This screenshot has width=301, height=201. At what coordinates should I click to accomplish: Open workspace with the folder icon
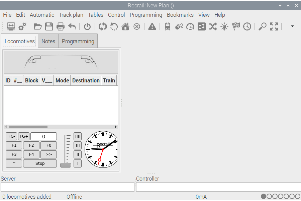[38, 26]
